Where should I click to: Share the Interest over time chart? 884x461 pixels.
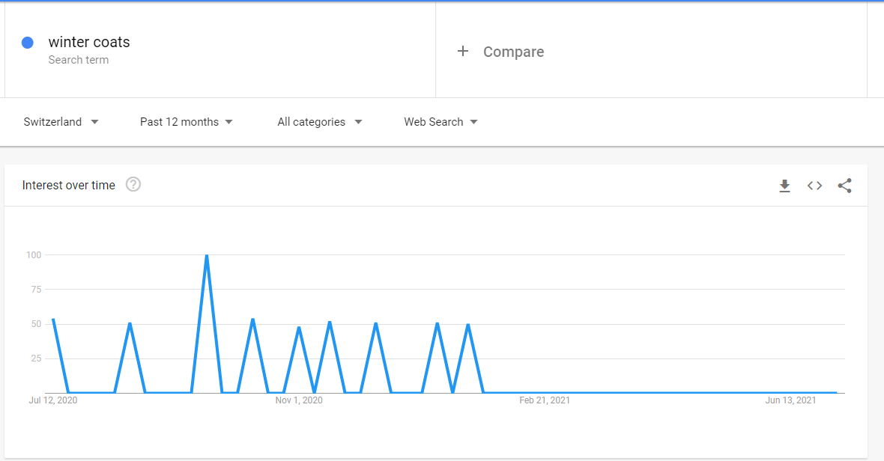(844, 186)
